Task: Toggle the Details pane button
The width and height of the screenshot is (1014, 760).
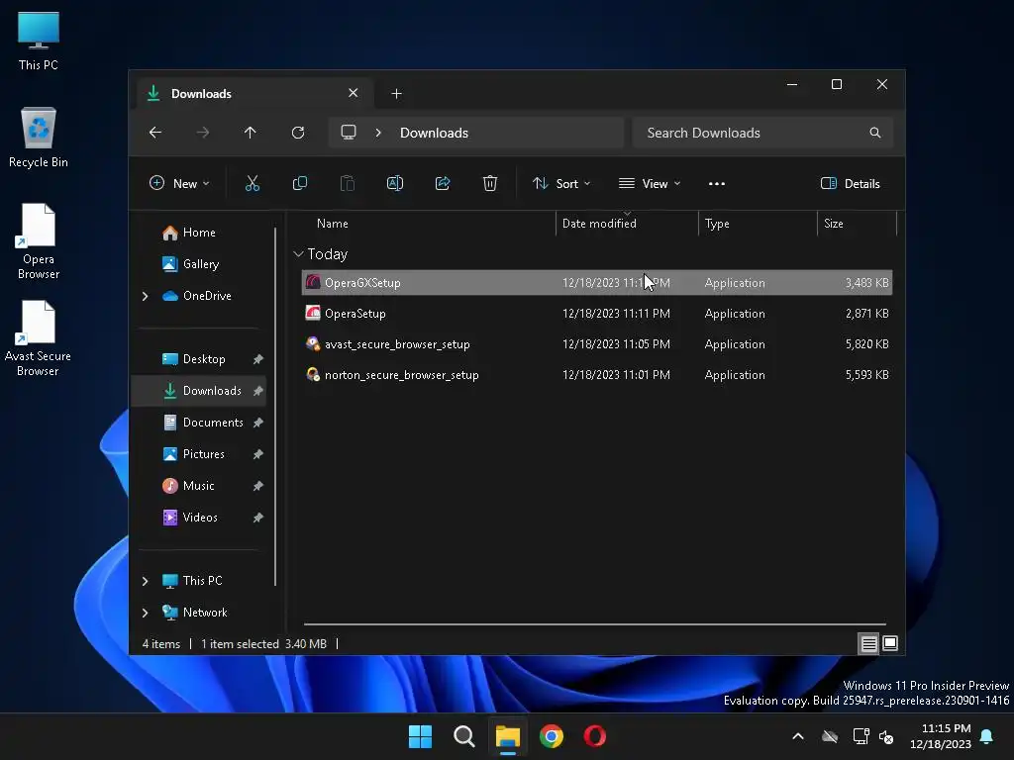Action: tap(851, 183)
